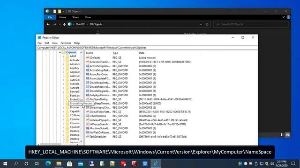The height and width of the screenshot is (168, 300).
Task: Open the Edit menu in Registry Editor
Action: point(47,43)
